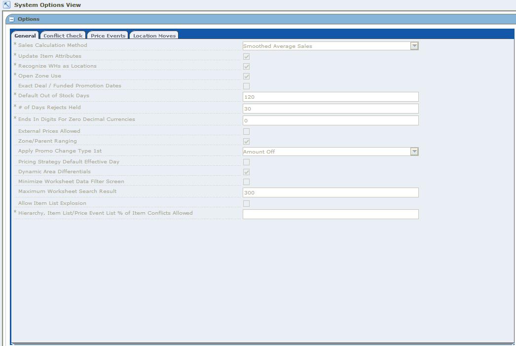
Task: Open the Price Events tab
Action: pyautogui.click(x=108, y=36)
